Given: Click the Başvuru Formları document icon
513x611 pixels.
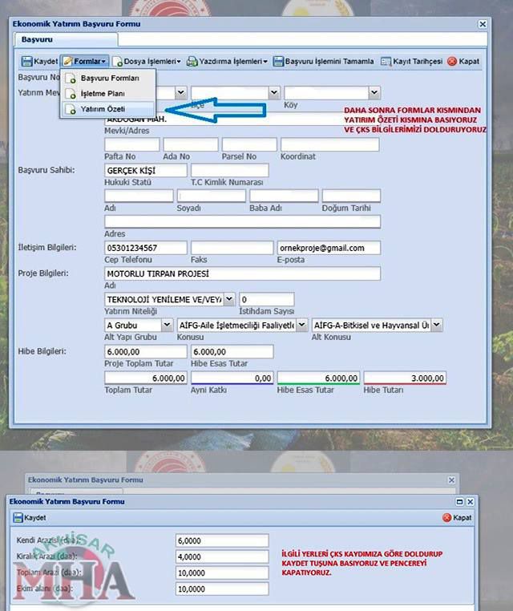Looking at the screenshot, I should (71, 79).
